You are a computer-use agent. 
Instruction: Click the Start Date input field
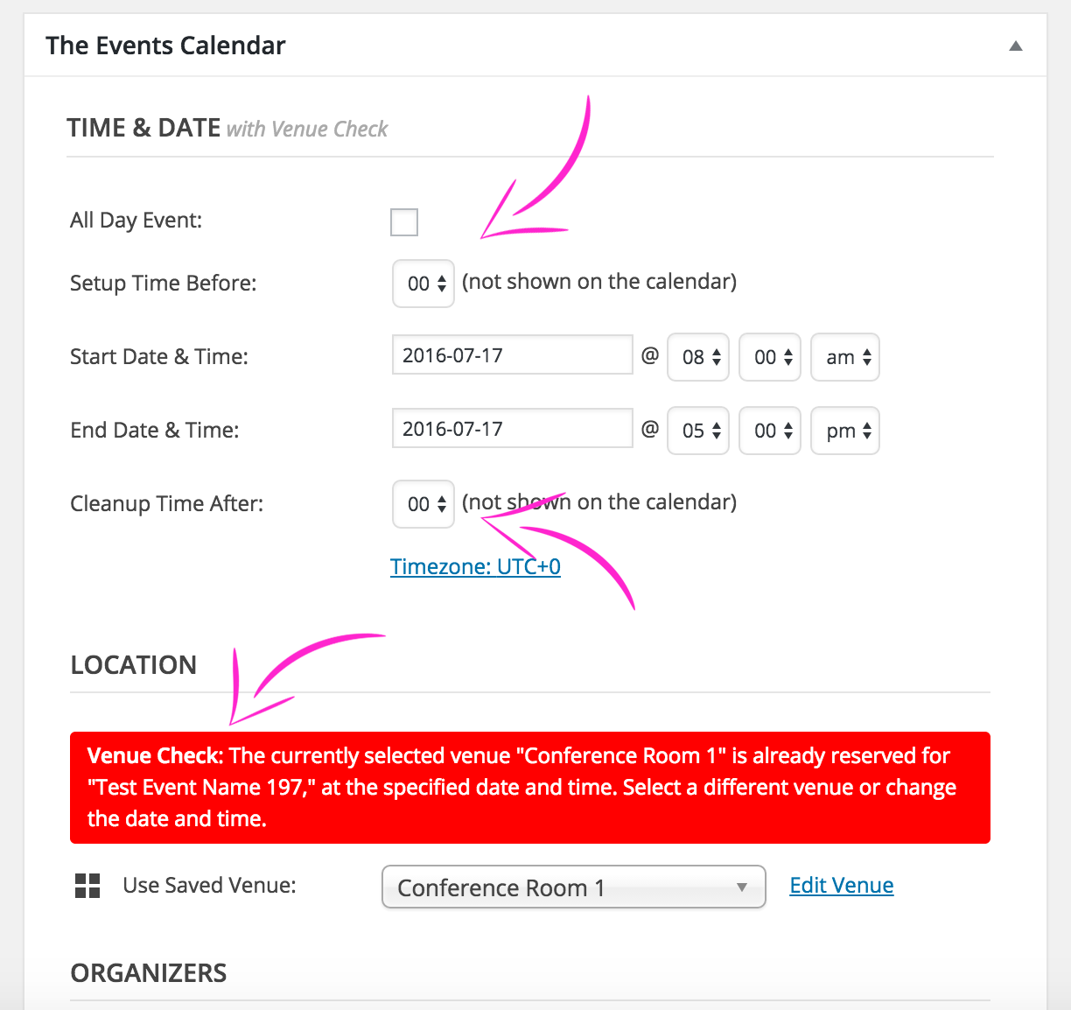tap(512, 355)
